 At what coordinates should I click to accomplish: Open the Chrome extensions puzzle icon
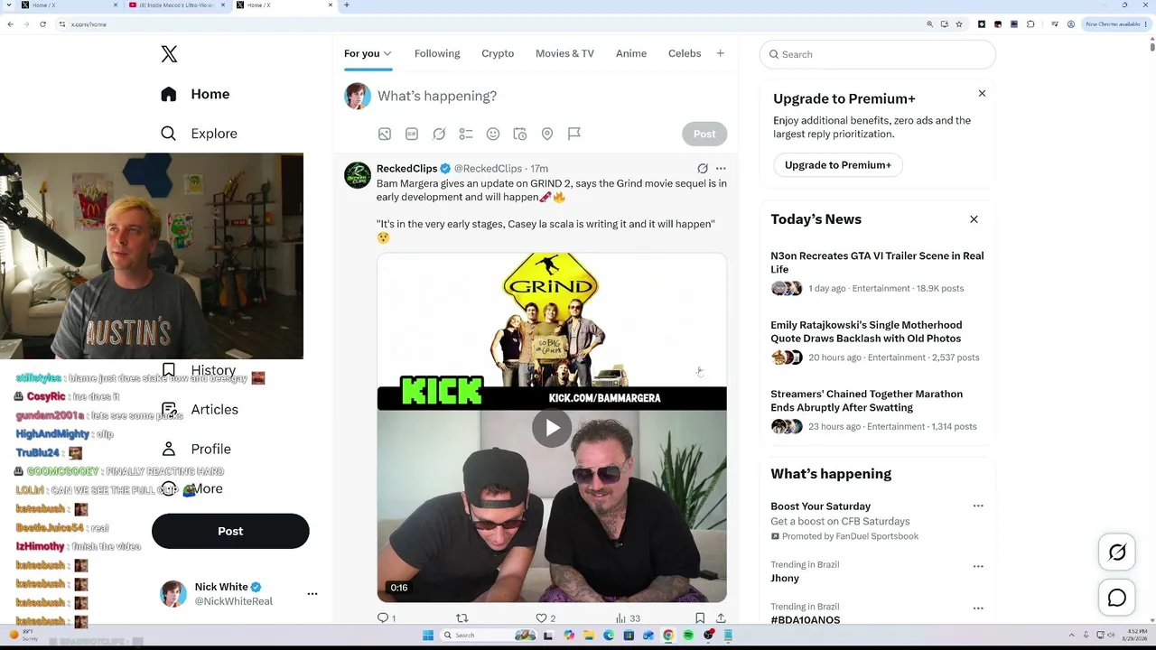click(1030, 24)
